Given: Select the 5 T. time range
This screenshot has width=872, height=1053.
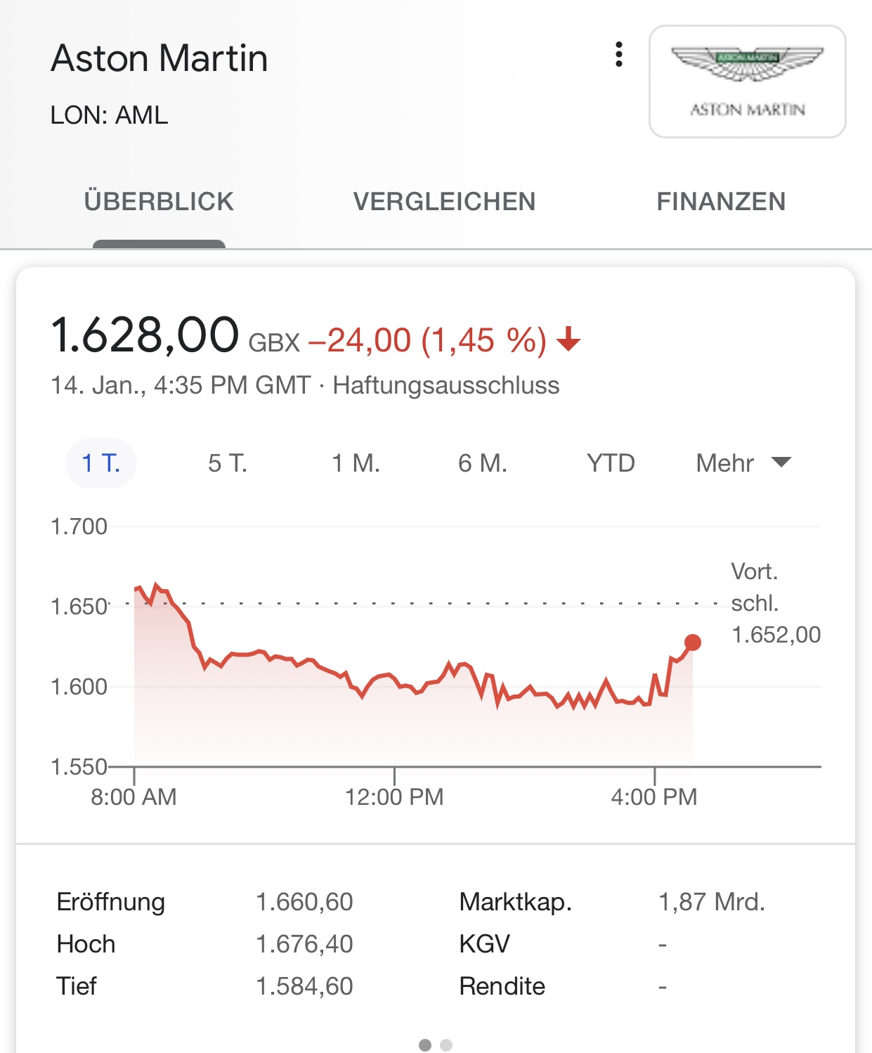Looking at the screenshot, I should (228, 463).
